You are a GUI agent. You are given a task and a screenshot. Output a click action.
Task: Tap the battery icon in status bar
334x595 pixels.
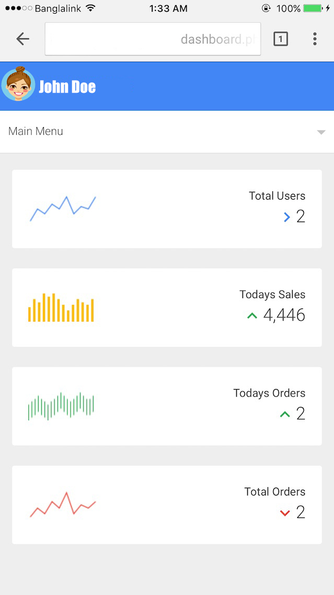click(313, 8)
